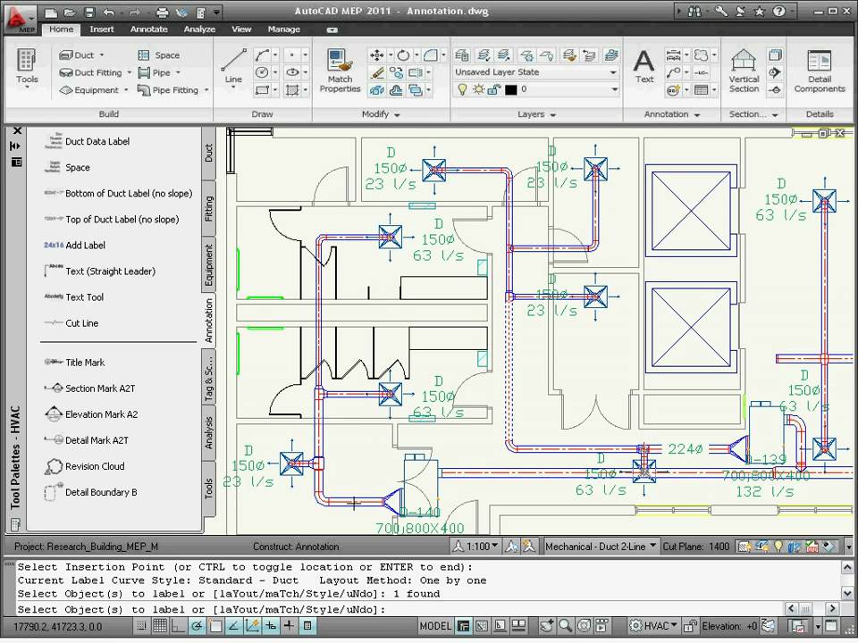Pick Section Mark A2T tool
Viewport: 858px width, 643px height.
pyautogui.click(x=89, y=388)
